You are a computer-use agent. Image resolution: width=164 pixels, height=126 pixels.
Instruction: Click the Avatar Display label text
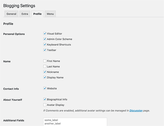pos(55,105)
